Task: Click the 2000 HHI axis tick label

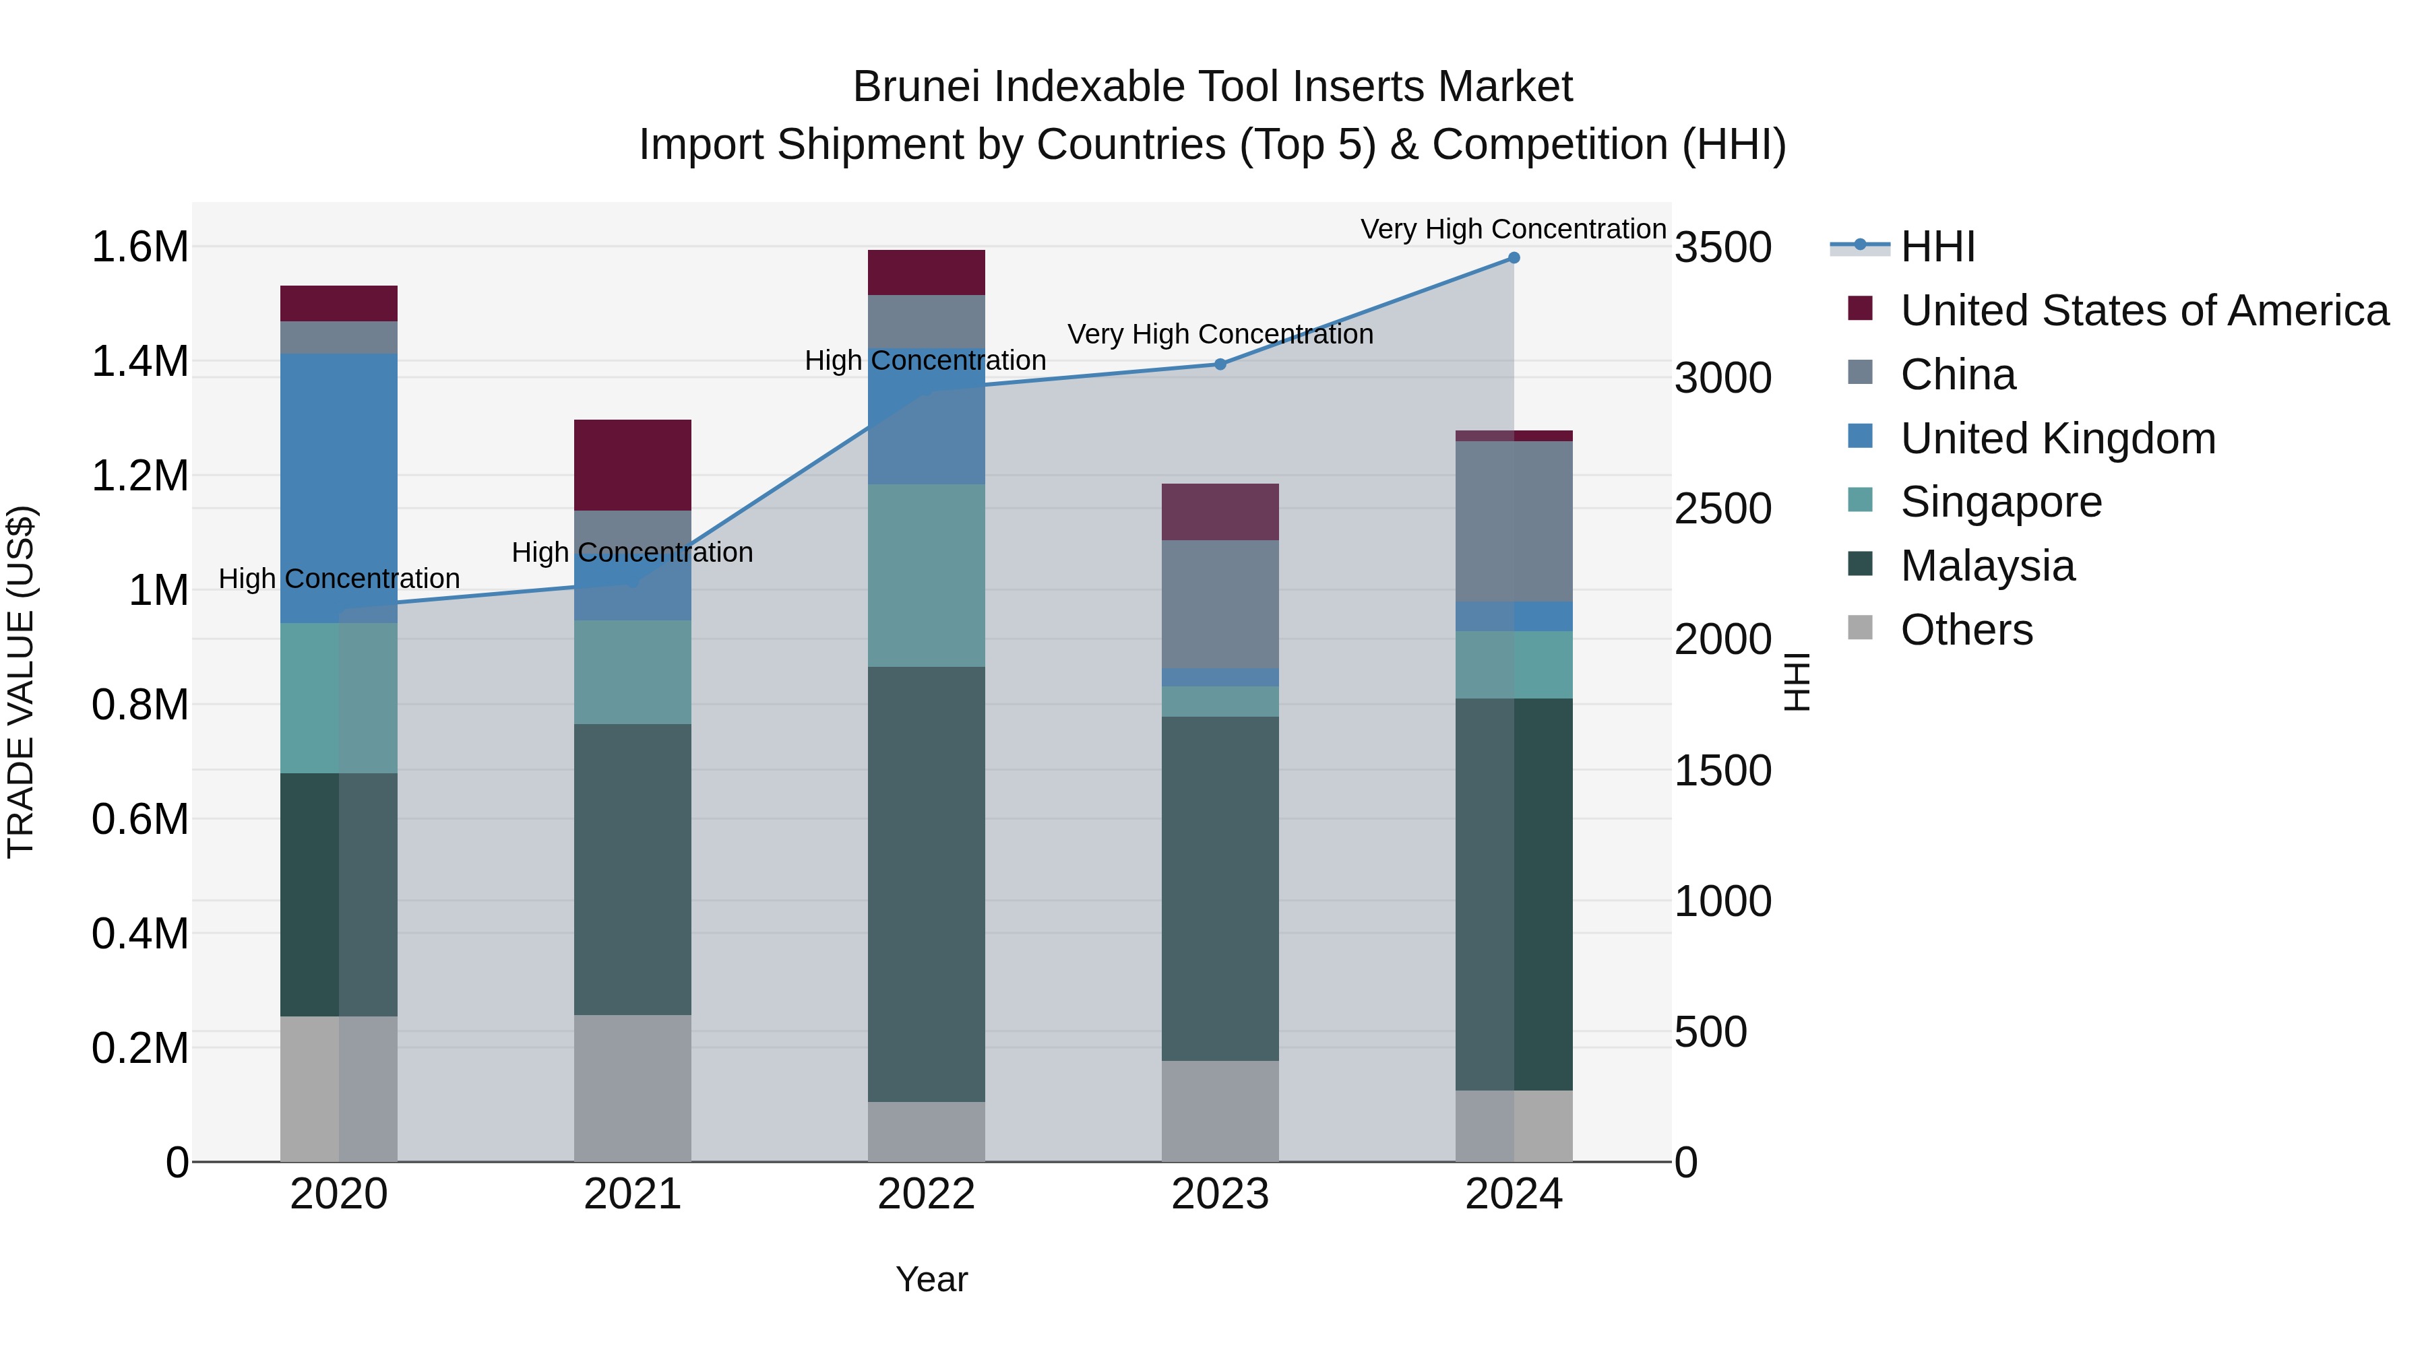Action: point(1723,639)
